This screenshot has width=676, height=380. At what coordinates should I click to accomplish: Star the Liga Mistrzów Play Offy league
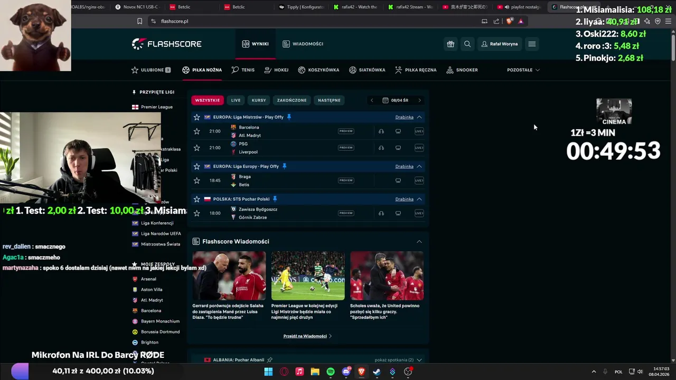click(197, 117)
